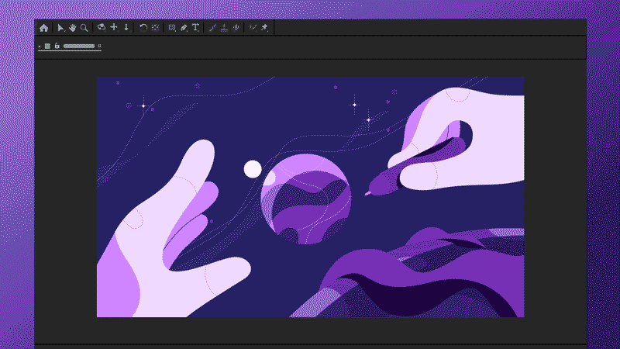Screen dimensions: 620x349
Task: Select the four-way Pan camera tool
Action: pos(113,27)
